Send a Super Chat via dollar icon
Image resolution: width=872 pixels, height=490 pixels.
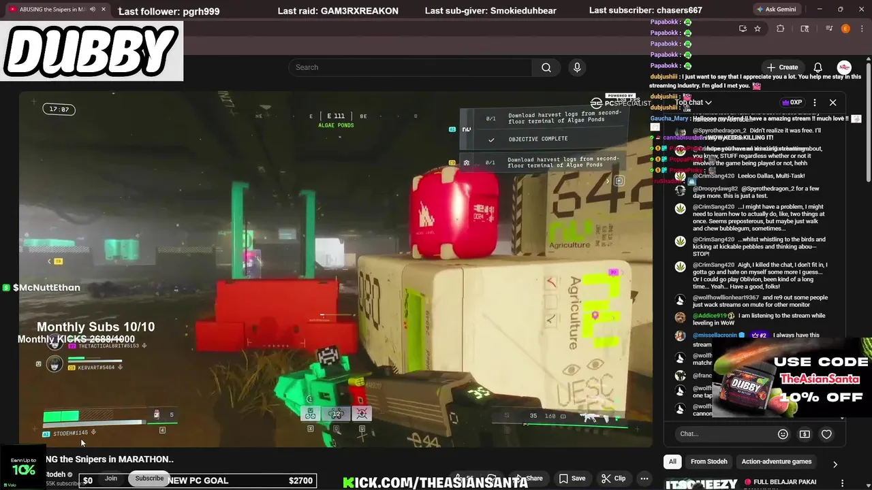tap(805, 434)
